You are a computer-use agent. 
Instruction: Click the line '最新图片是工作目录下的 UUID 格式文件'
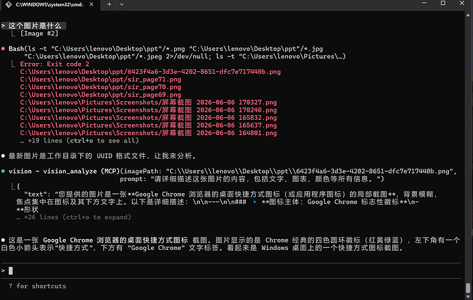click(x=102, y=156)
